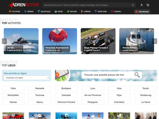
Task: Open the Aquatique category tile
Action: point(66,116)
